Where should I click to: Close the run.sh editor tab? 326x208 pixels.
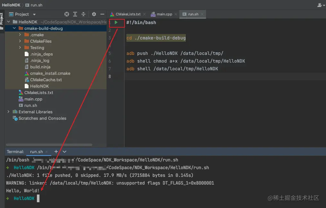[202, 14]
